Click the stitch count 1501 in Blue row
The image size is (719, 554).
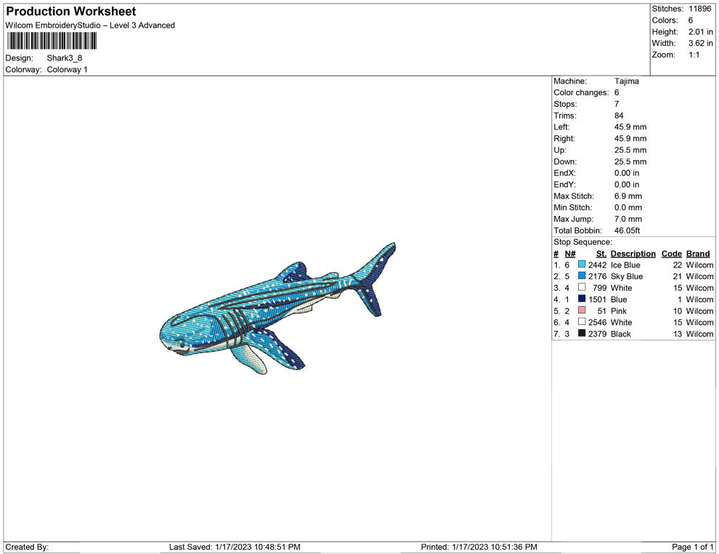pyautogui.click(x=598, y=300)
